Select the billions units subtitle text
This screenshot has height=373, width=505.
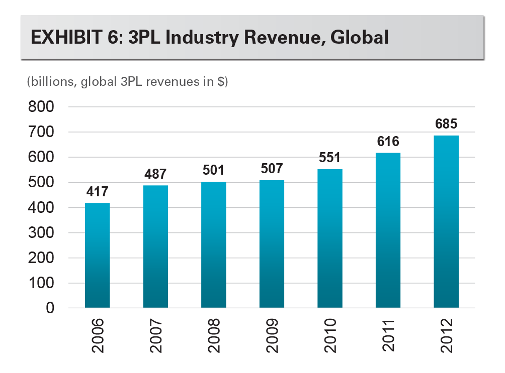click(128, 82)
